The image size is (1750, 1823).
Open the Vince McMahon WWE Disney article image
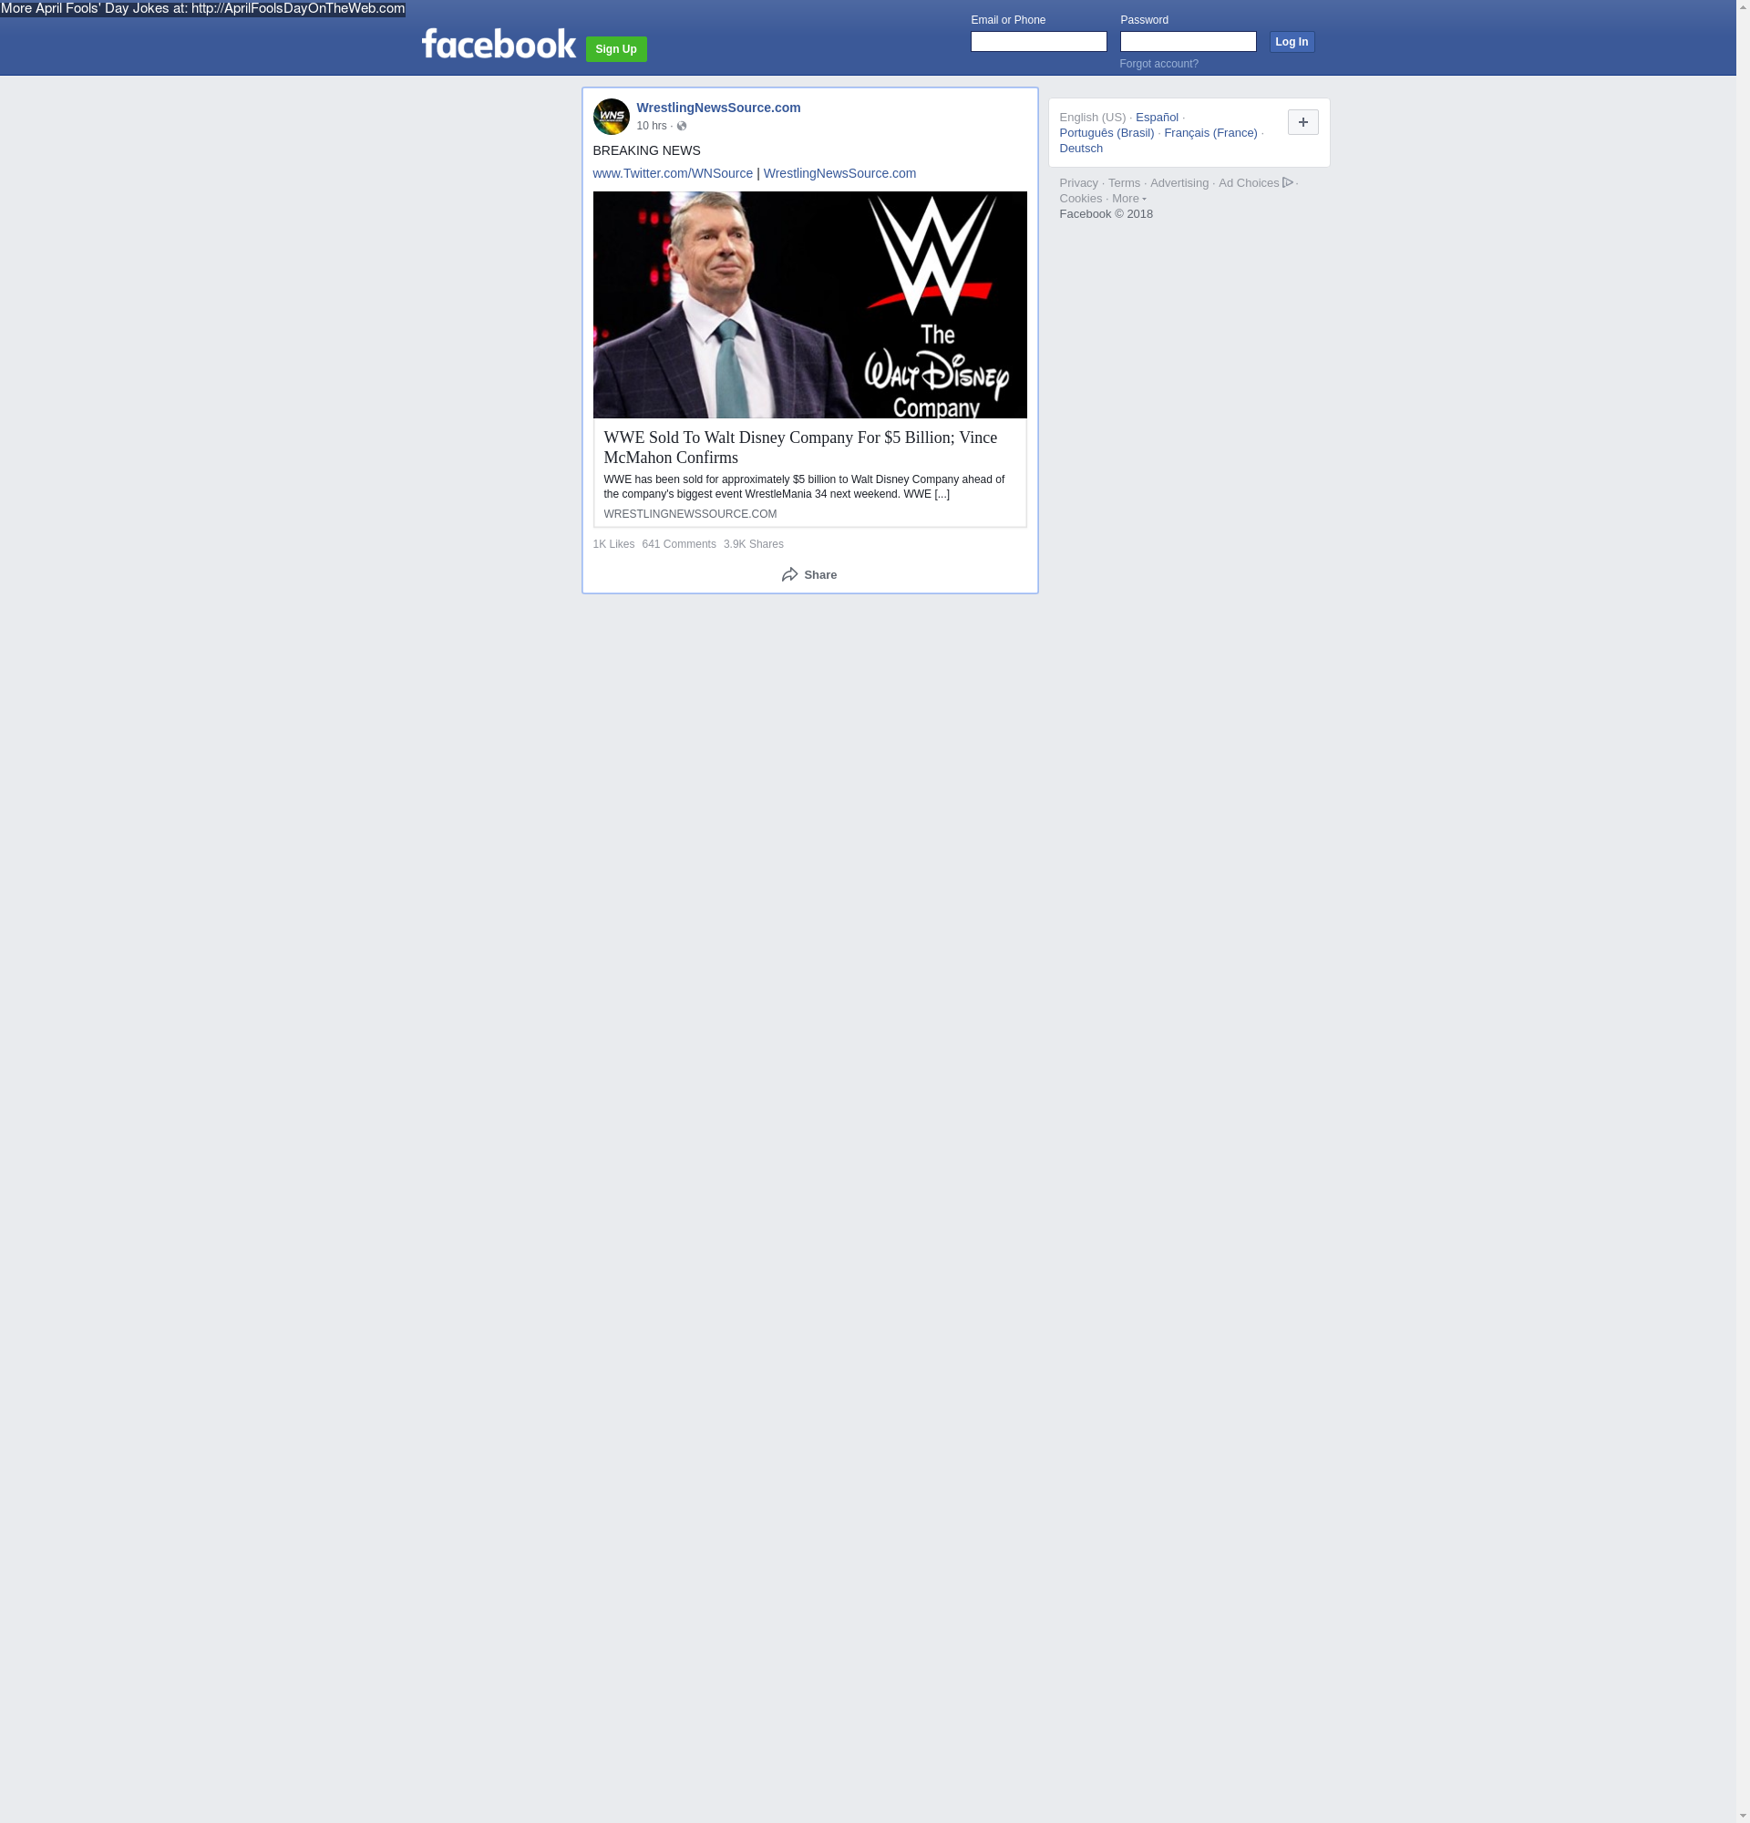point(810,305)
